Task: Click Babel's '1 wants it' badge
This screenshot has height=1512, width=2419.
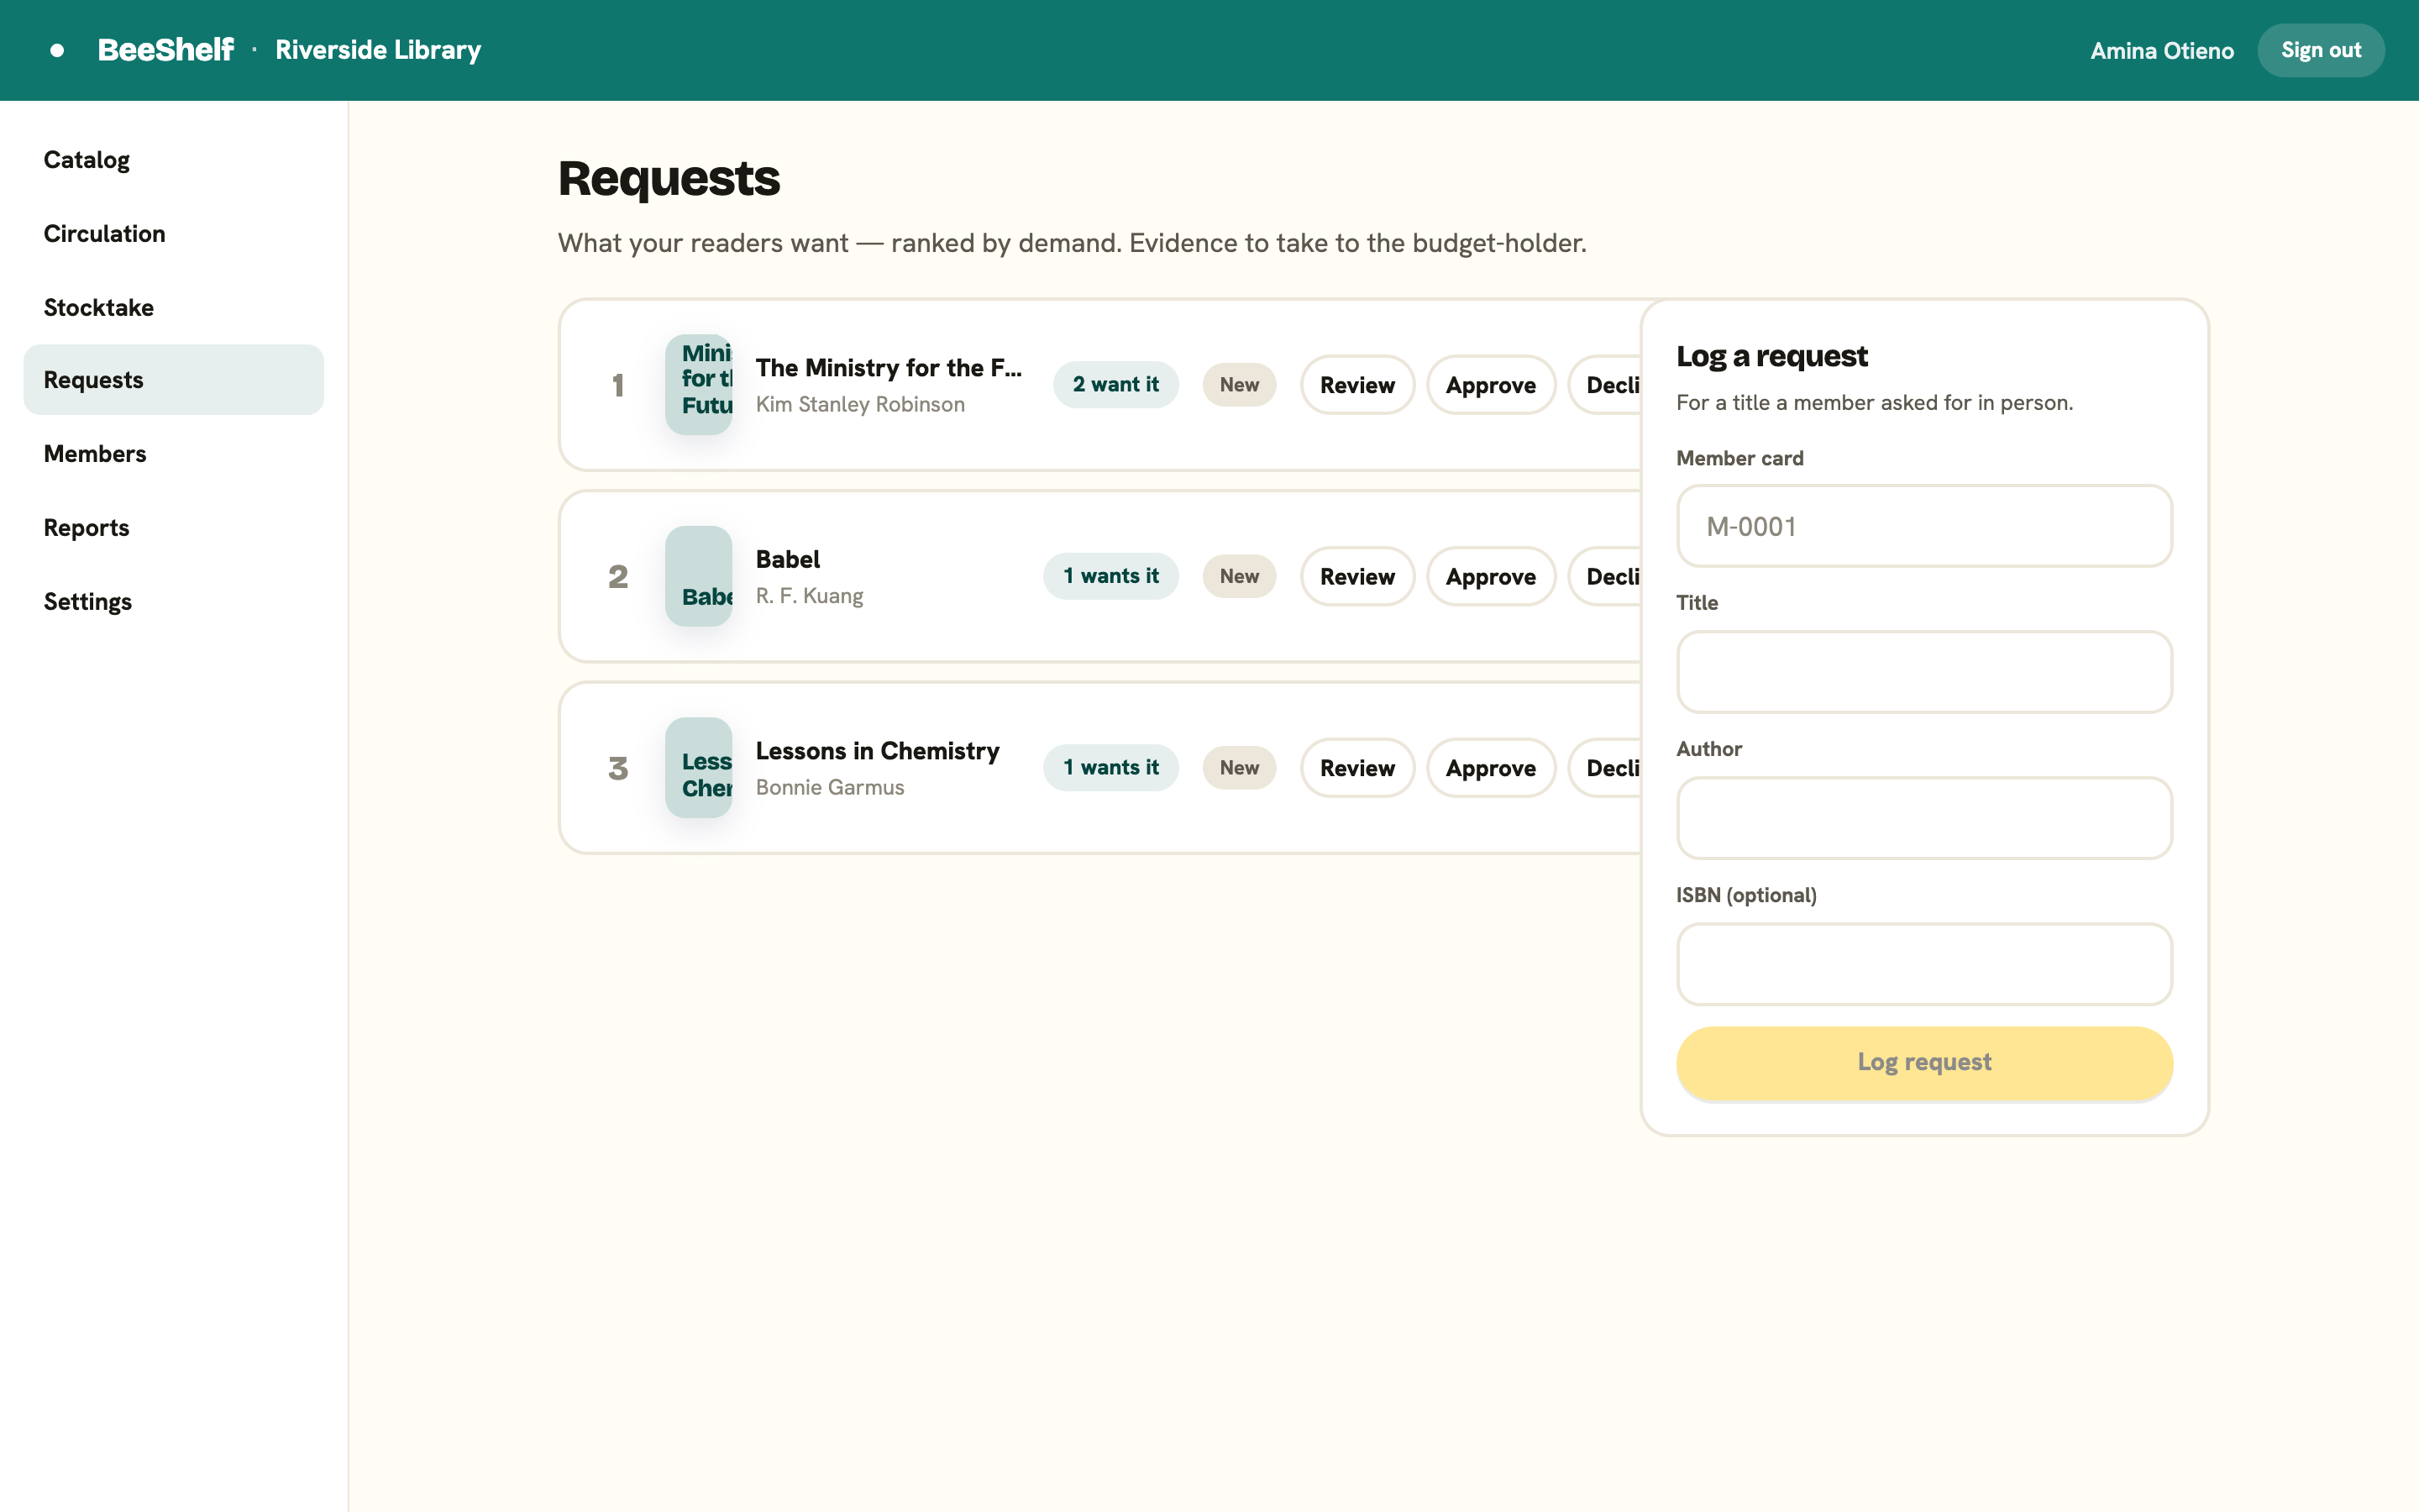Action: [x=1110, y=576]
